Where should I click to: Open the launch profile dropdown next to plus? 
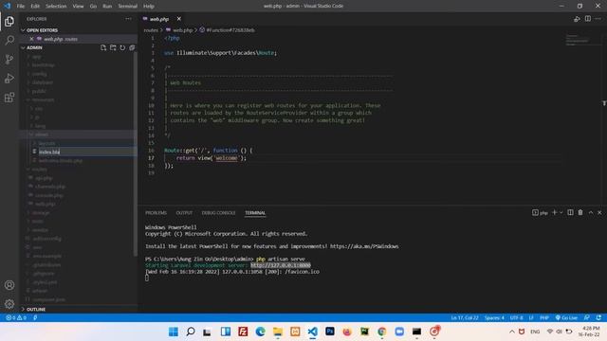561,212
